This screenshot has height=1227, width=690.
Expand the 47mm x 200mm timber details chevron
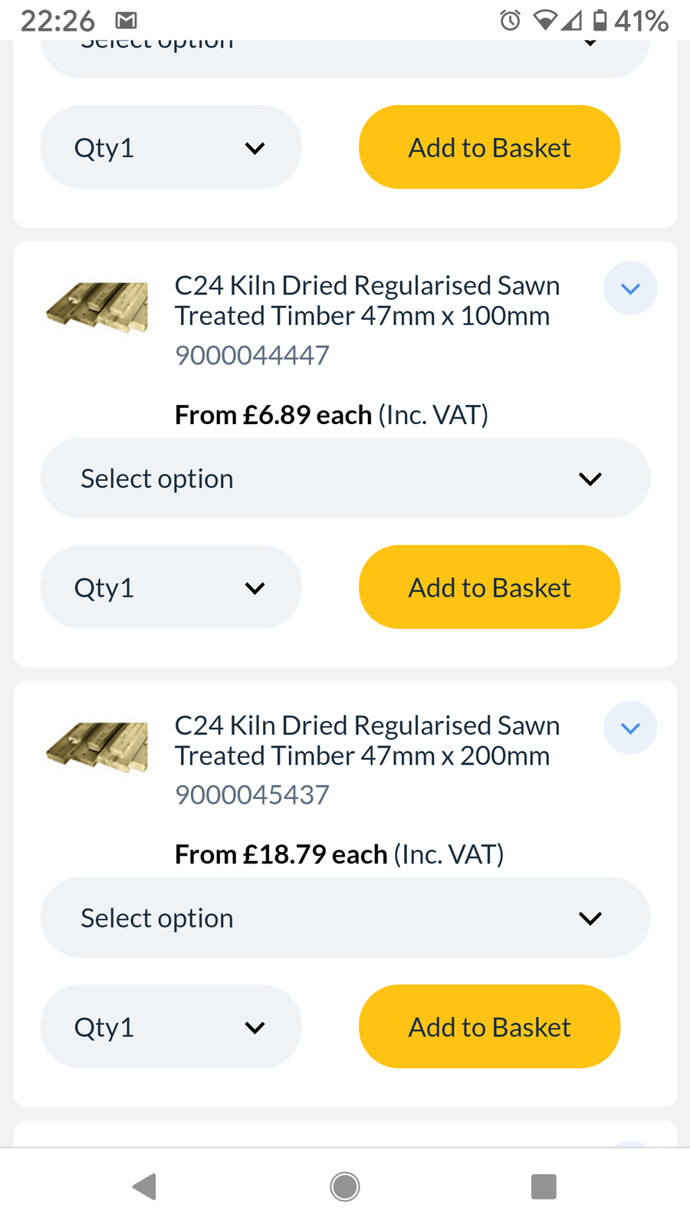[630, 728]
